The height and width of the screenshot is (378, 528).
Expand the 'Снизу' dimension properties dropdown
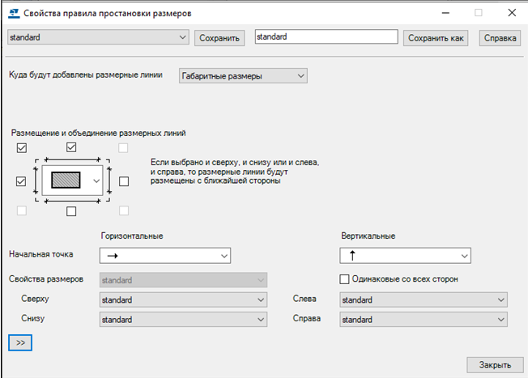(183, 320)
